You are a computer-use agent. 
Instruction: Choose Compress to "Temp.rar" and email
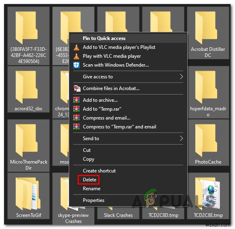128,127
